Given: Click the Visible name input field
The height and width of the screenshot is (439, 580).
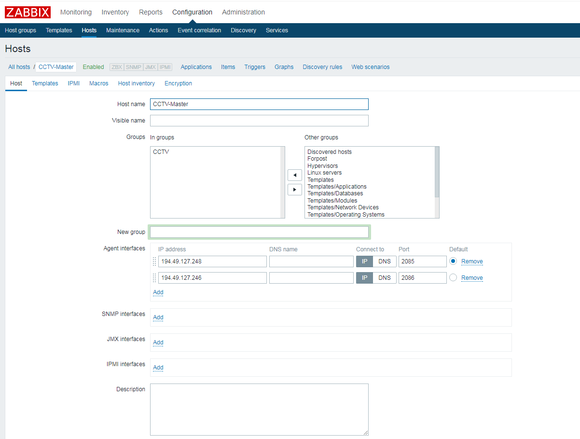Looking at the screenshot, I should (x=259, y=121).
